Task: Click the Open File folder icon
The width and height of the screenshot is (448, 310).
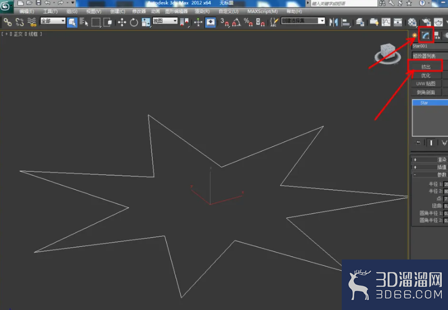Action: (29, 3)
